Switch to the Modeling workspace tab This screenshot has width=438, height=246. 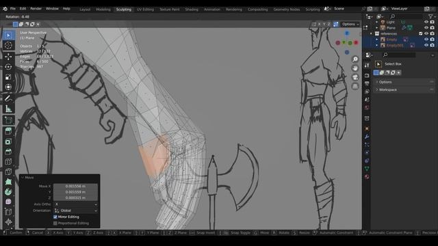pyautogui.click(x=103, y=10)
